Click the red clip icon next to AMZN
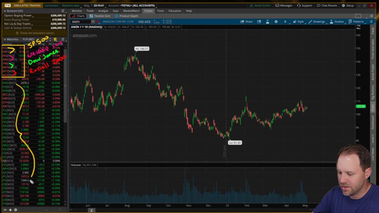 click(x=98, y=22)
